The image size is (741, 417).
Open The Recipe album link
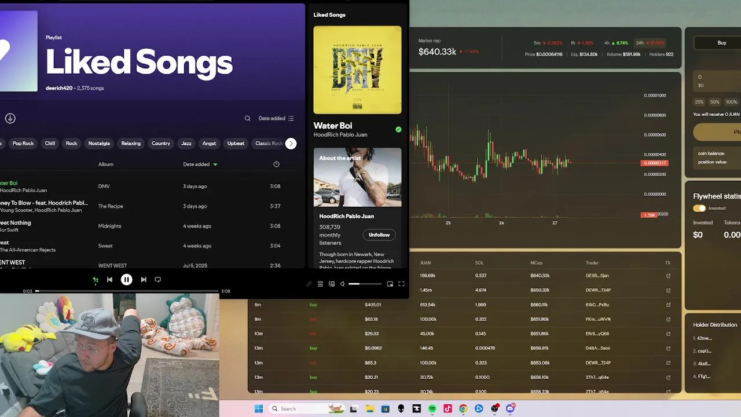point(111,206)
